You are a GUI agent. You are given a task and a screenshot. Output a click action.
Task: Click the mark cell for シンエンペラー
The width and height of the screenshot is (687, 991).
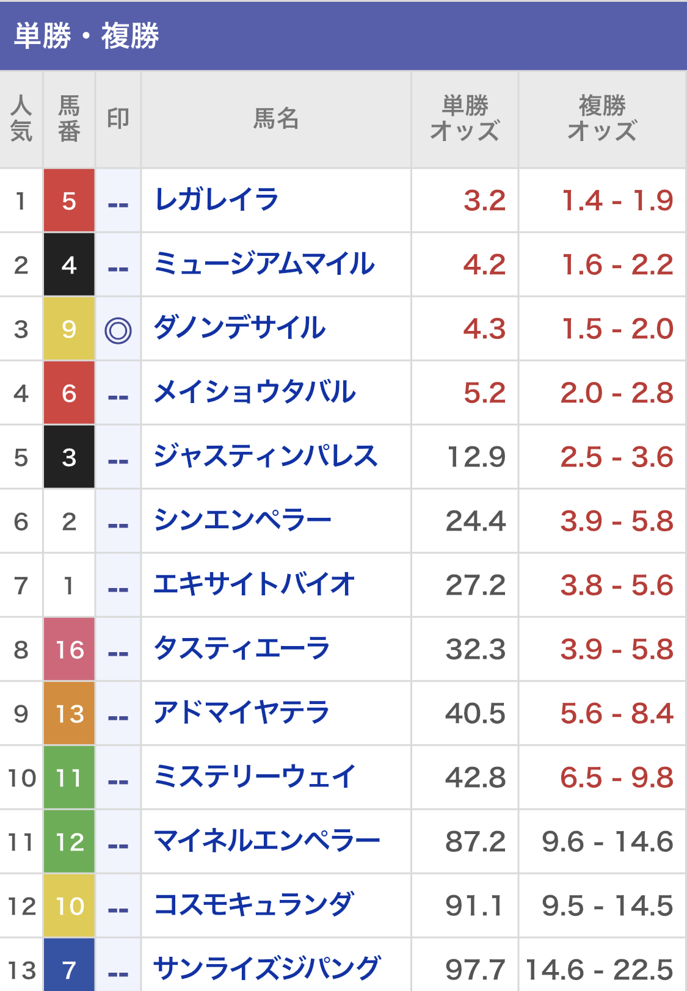point(118,522)
